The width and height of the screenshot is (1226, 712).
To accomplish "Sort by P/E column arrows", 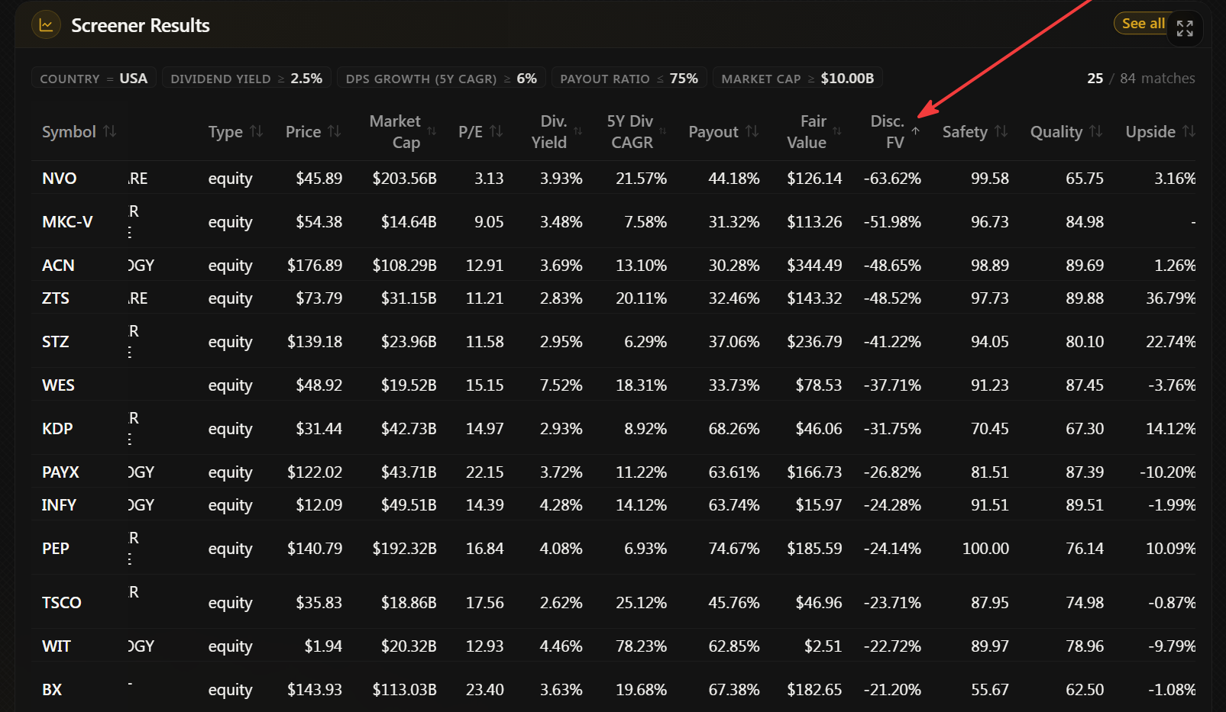I will 497,131.
